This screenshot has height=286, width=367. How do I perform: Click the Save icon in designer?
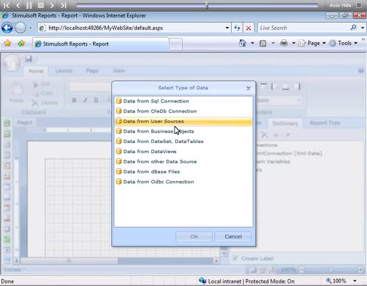tap(29, 58)
